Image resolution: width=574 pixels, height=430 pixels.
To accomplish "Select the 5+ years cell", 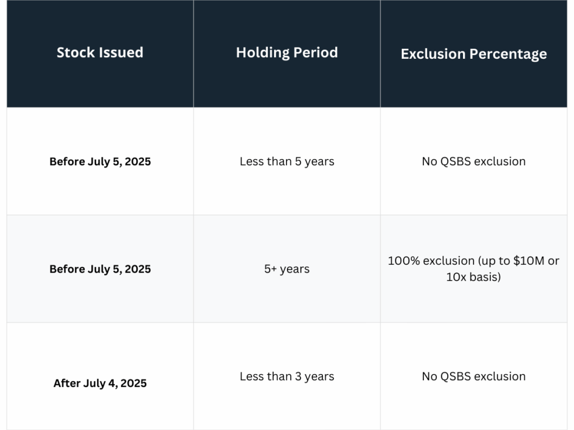I will [286, 269].
